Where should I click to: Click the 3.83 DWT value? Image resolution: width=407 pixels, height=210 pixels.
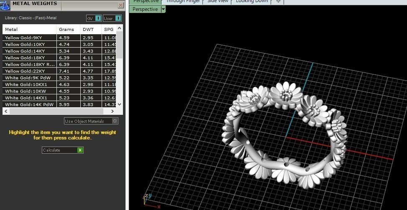click(88, 105)
